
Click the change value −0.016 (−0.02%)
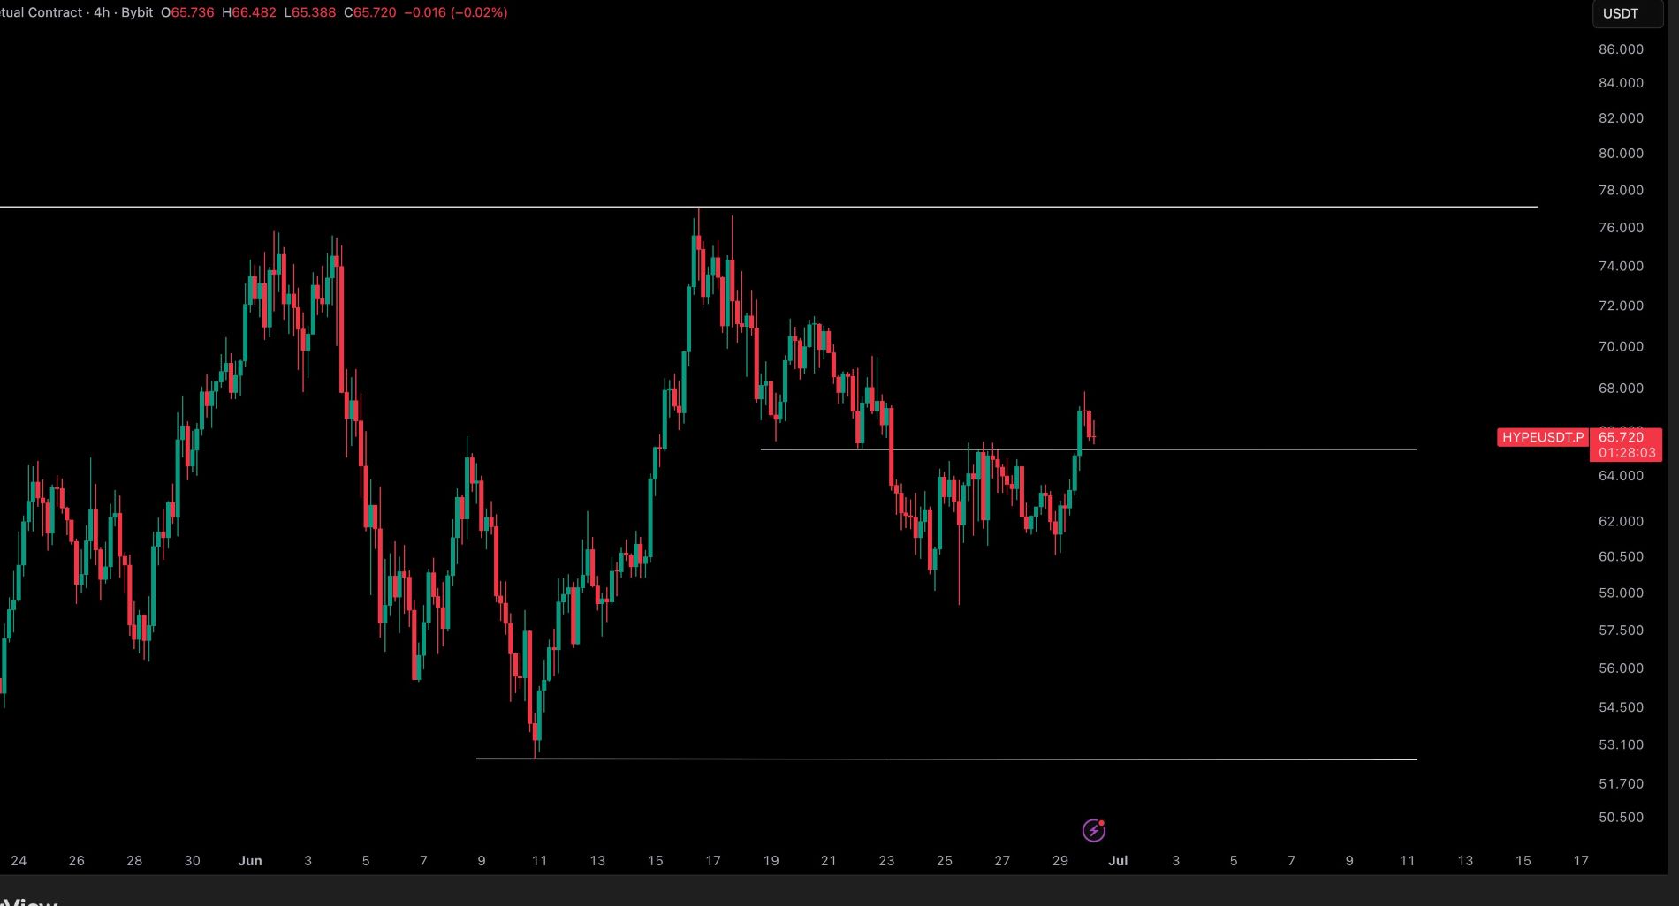click(456, 13)
